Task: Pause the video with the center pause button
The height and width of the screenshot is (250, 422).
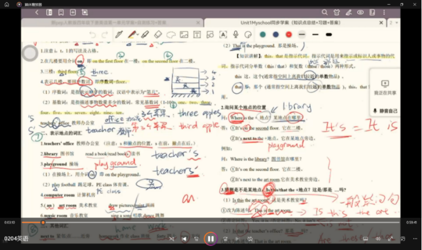Action: point(211,238)
